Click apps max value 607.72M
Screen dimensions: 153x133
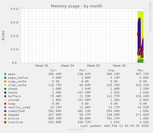(x=142, y=74)
